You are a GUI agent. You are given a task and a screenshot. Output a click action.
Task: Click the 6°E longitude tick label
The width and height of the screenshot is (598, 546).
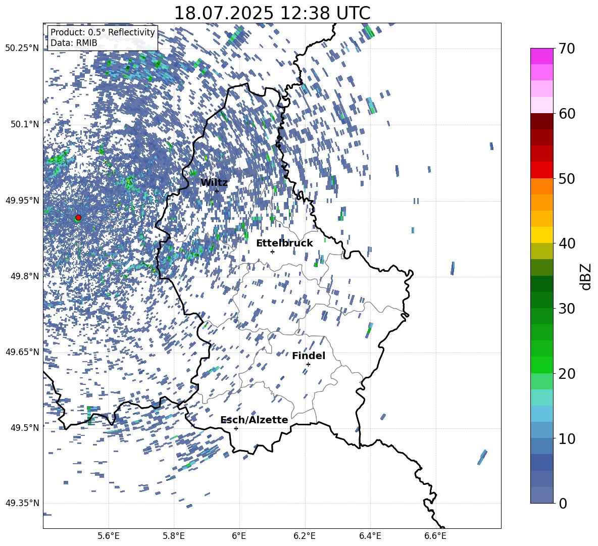pyautogui.click(x=239, y=536)
